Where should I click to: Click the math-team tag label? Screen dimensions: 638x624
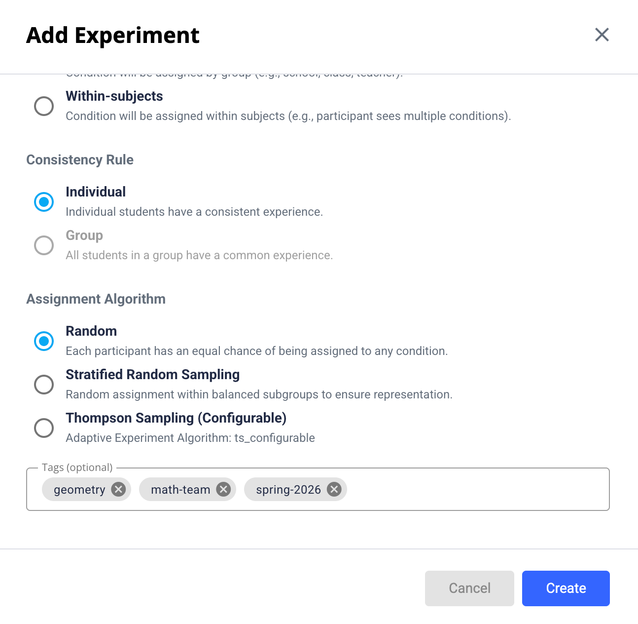tap(180, 490)
